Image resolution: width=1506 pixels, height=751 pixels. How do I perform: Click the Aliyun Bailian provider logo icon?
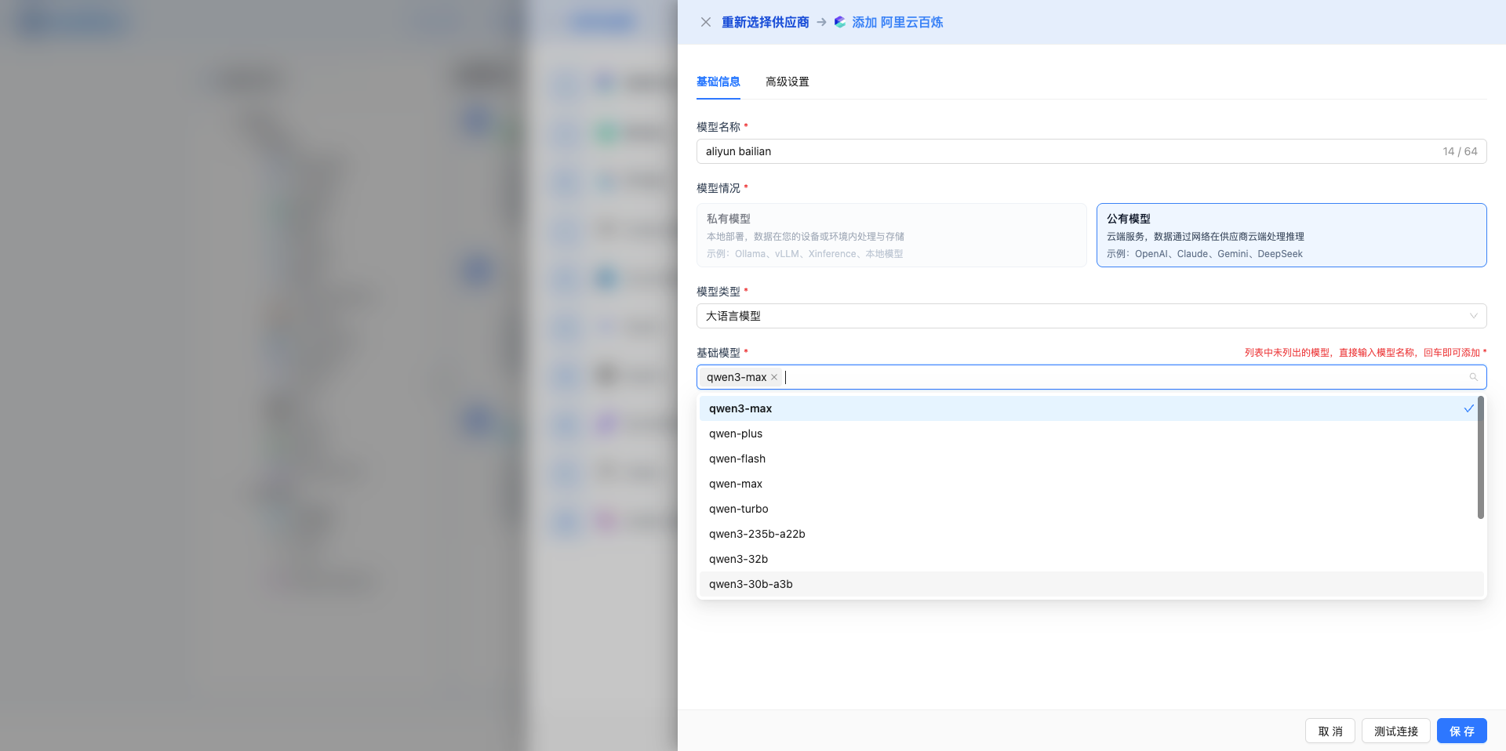point(838,22)
